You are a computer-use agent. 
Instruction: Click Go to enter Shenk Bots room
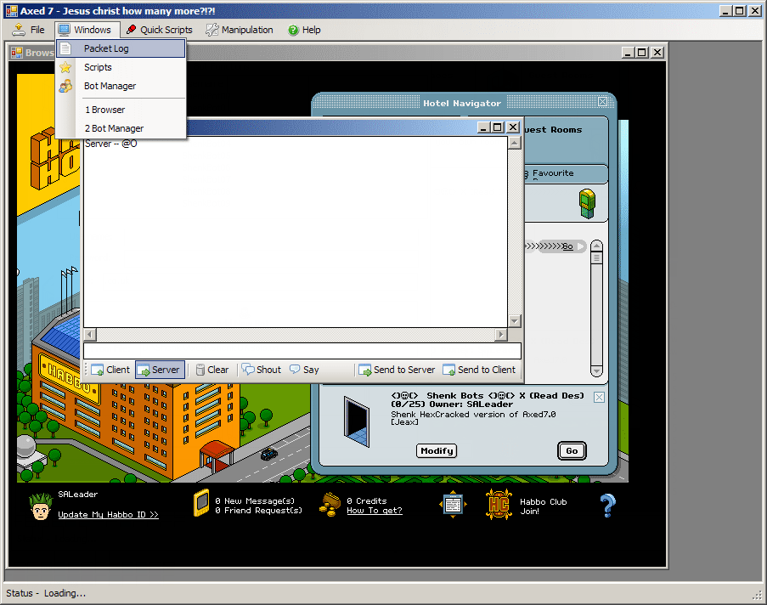pos(572,451)
